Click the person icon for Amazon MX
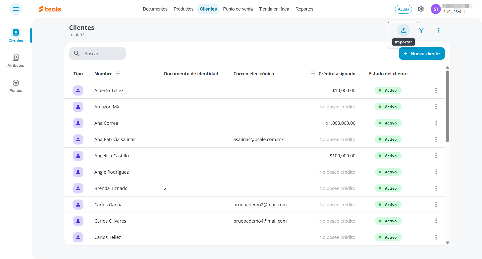This screenshot has width=482, height=259. [78, 107]
